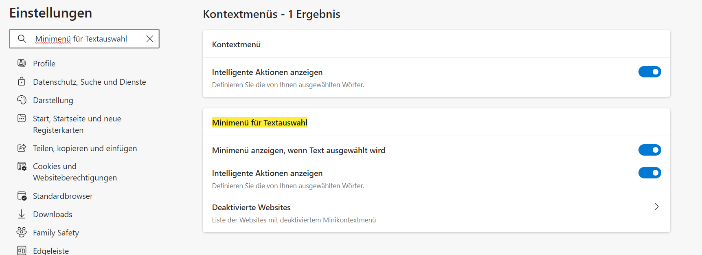Click the lock icon for Datenschutz
Image resolution: width=702 pixels, height=255 pixels.
click(x=22, y=81)
